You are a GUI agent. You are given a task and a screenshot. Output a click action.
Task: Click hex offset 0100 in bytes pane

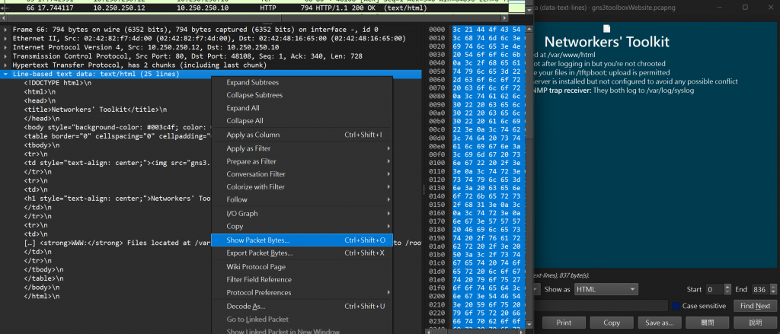436,163
